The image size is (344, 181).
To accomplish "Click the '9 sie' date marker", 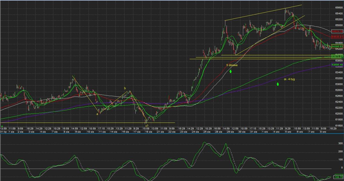I will click(78, 132).
